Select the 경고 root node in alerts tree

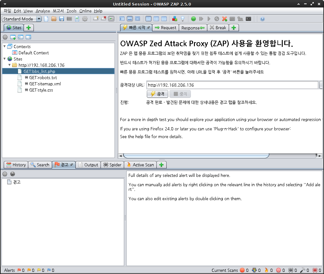pyautogui.click(x=14, y=182)
